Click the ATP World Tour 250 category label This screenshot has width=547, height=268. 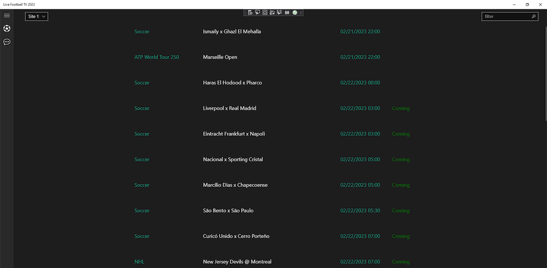click(x=157, y=57)
